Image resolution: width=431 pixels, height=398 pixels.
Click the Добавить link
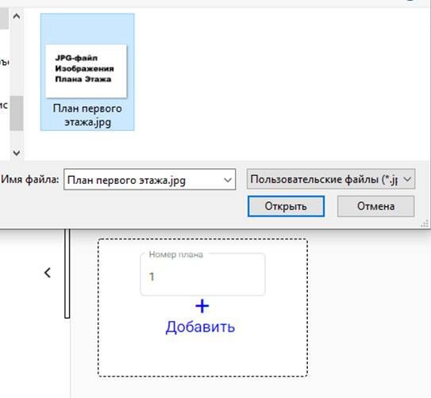coord(200,327)
